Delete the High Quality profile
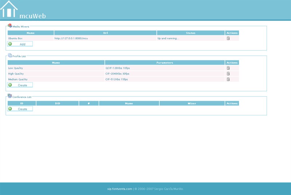 (x=228, y=73)
